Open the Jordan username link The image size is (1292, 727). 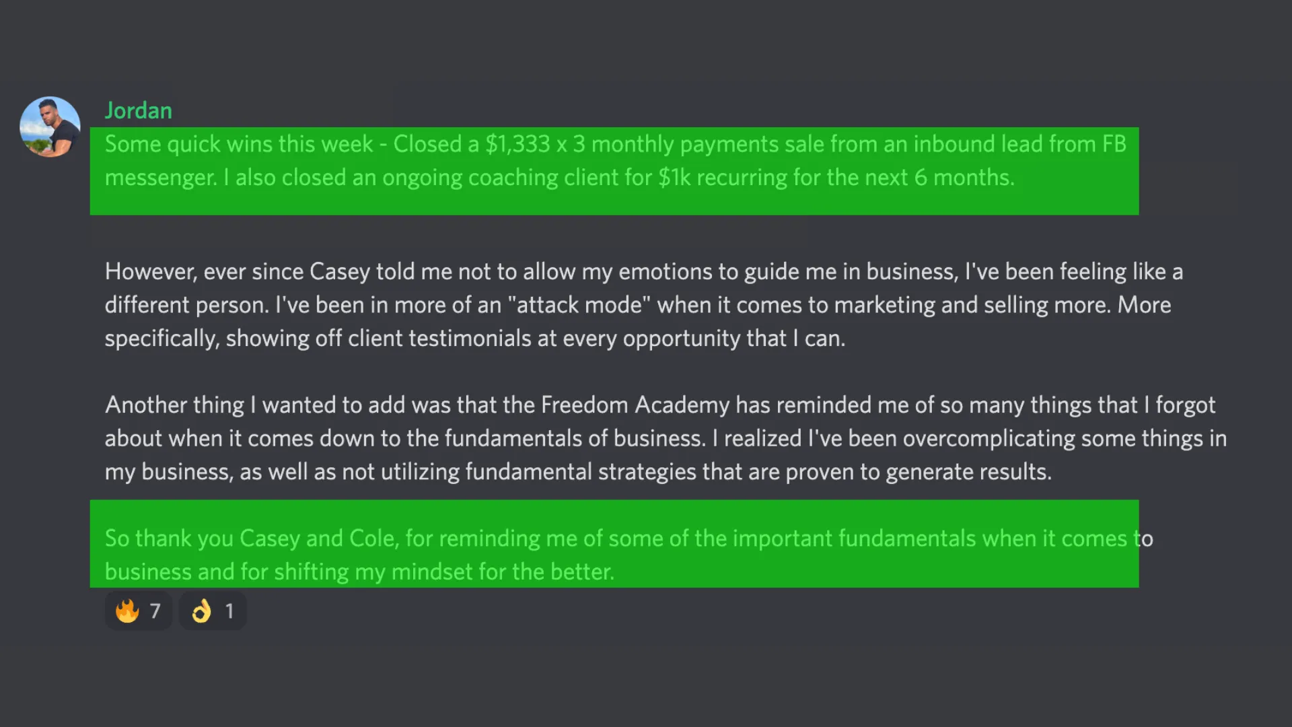[138, 110]
